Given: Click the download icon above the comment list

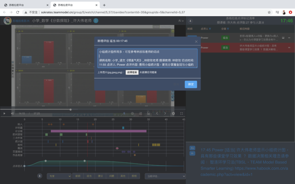Looking at the screenshot, I should (x=191, y=21).
